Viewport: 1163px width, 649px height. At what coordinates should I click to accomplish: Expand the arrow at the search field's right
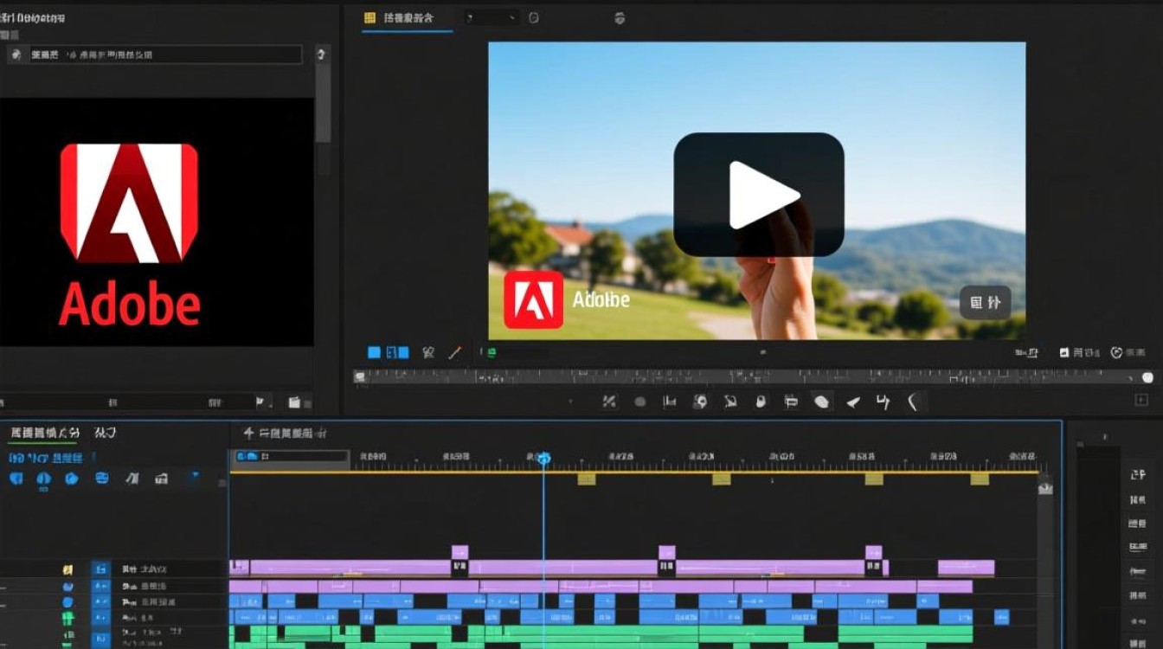pos(321,55)
